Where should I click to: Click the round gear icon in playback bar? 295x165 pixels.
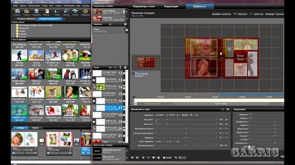[x=159, y=158]
